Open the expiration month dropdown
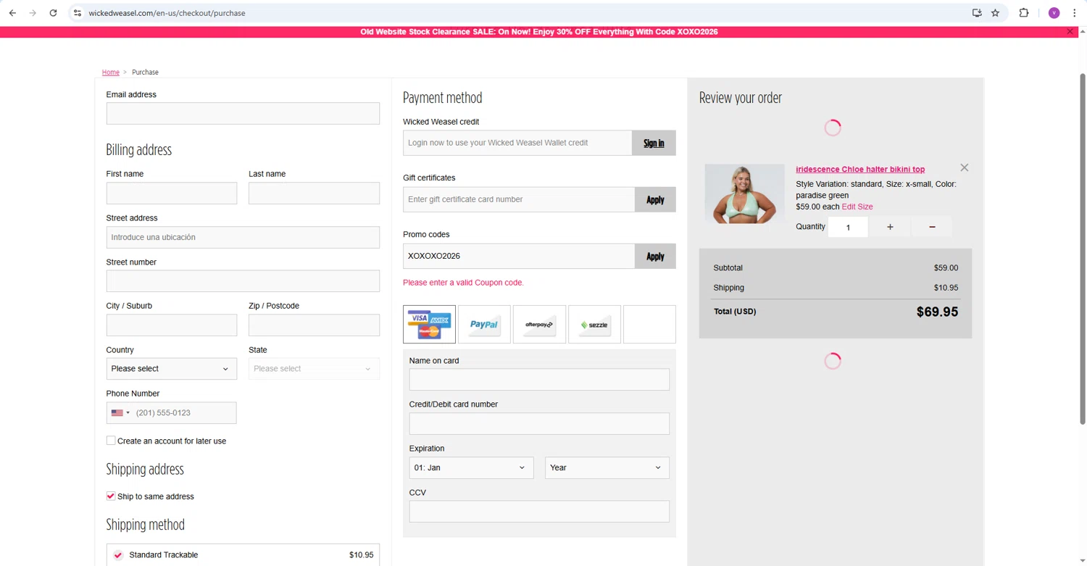This screenshot has width=1087, height=566. tap(471, 467)
